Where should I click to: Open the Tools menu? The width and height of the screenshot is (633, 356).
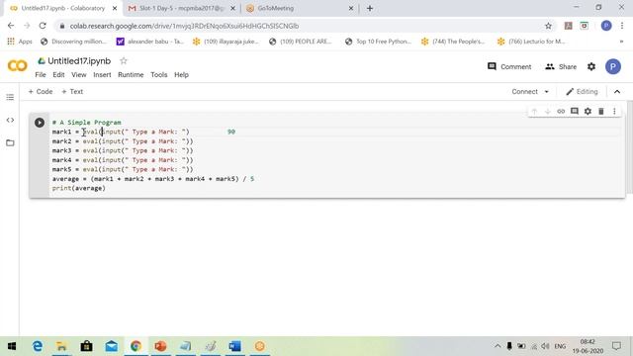pos(159,75)
